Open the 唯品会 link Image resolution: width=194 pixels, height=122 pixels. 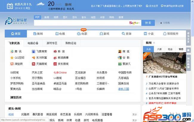coord(57,89)
